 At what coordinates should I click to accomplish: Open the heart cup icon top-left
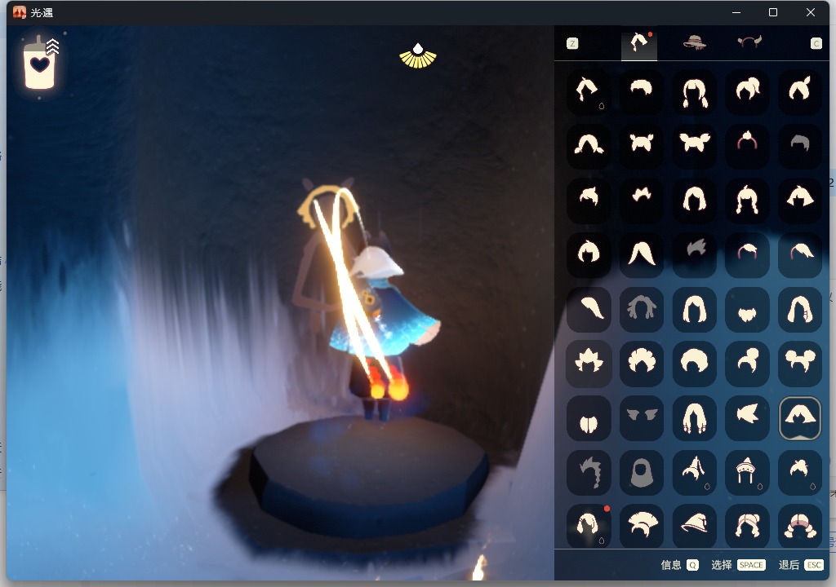[x=40, y=64]
